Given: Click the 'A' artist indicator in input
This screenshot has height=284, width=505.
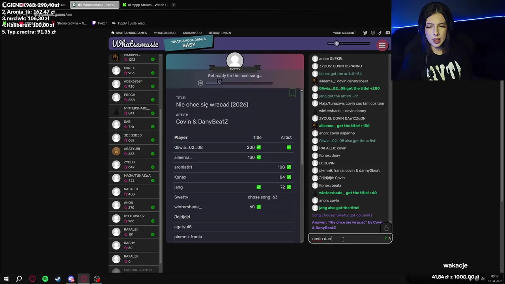Looking at the screenshot, I should [389, 239].
